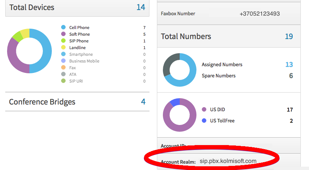This screenshot has width=309, height=170.
Task: Select the US TollFree blue legend dot
Action: pyautogui.click(x=204, y=121)
